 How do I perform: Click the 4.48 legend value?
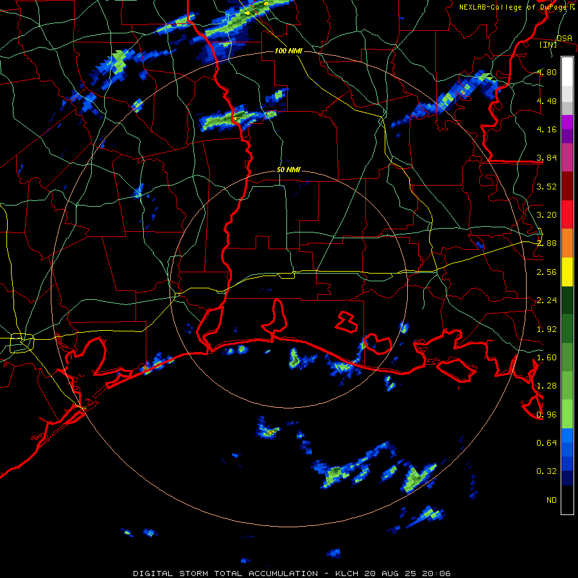click(x=547, y=101)
